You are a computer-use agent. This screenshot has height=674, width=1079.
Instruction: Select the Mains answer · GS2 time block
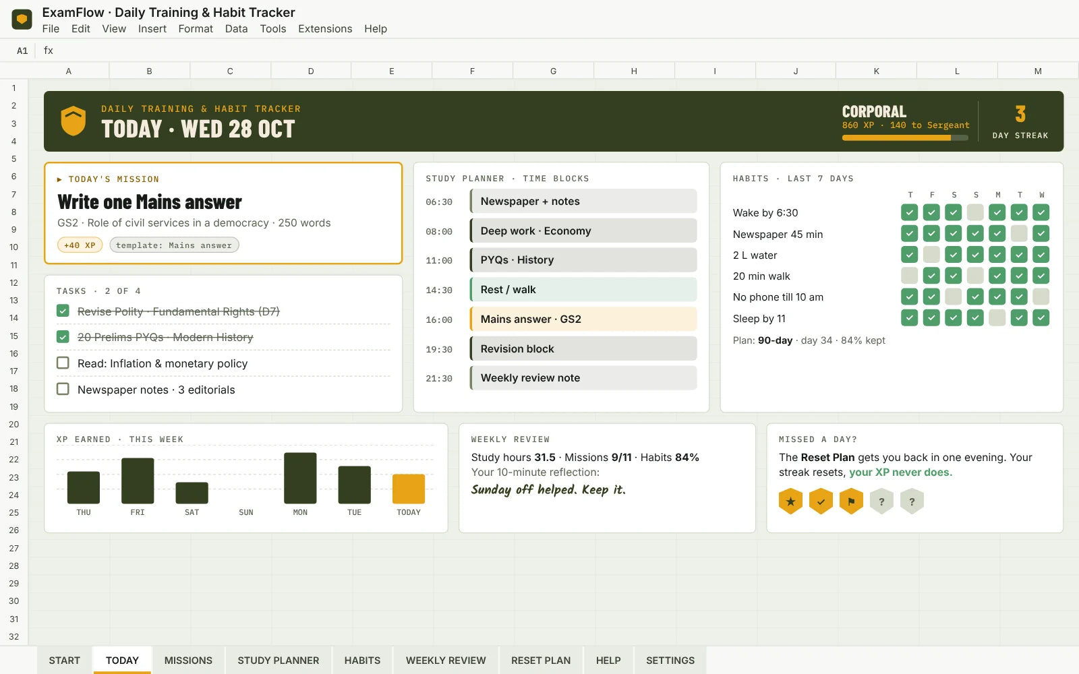(x=583, y=319)
